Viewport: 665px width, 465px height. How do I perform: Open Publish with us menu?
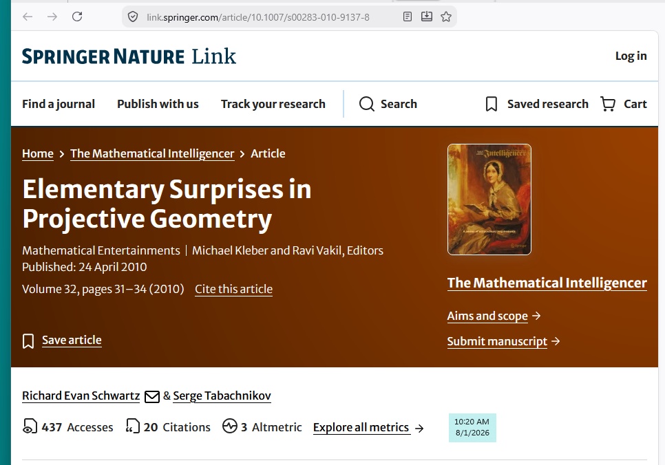(x=158, y=104)
